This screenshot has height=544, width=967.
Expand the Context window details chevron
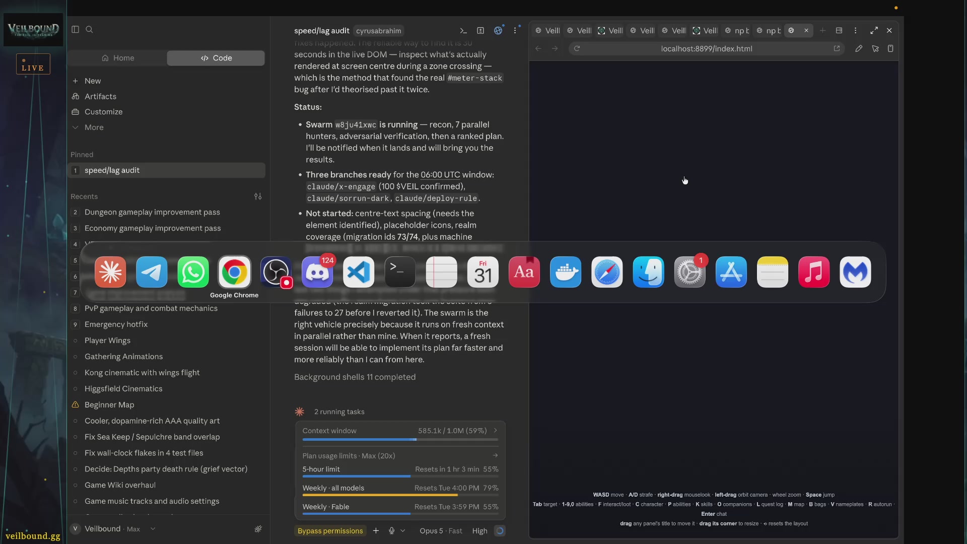click(495, 430)
